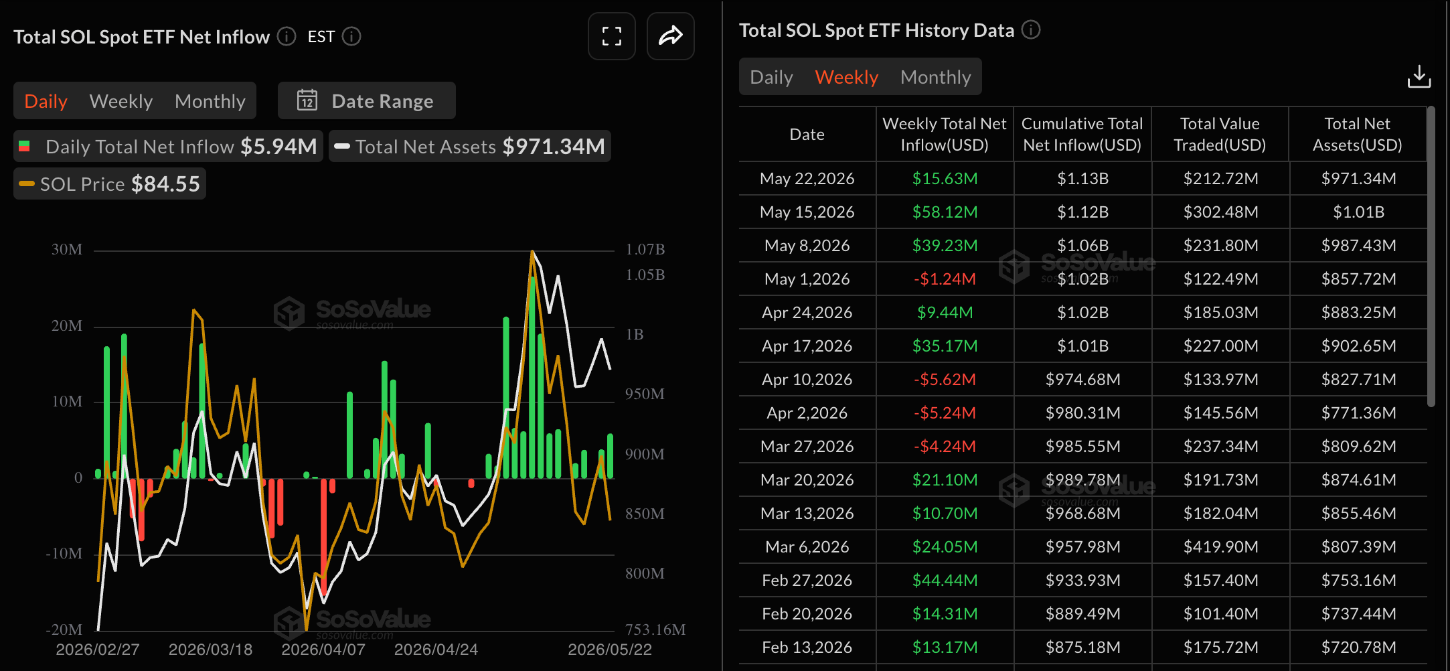Open the Date Range picker
This screenshot has width=1450, height=671.
[367, 100]
